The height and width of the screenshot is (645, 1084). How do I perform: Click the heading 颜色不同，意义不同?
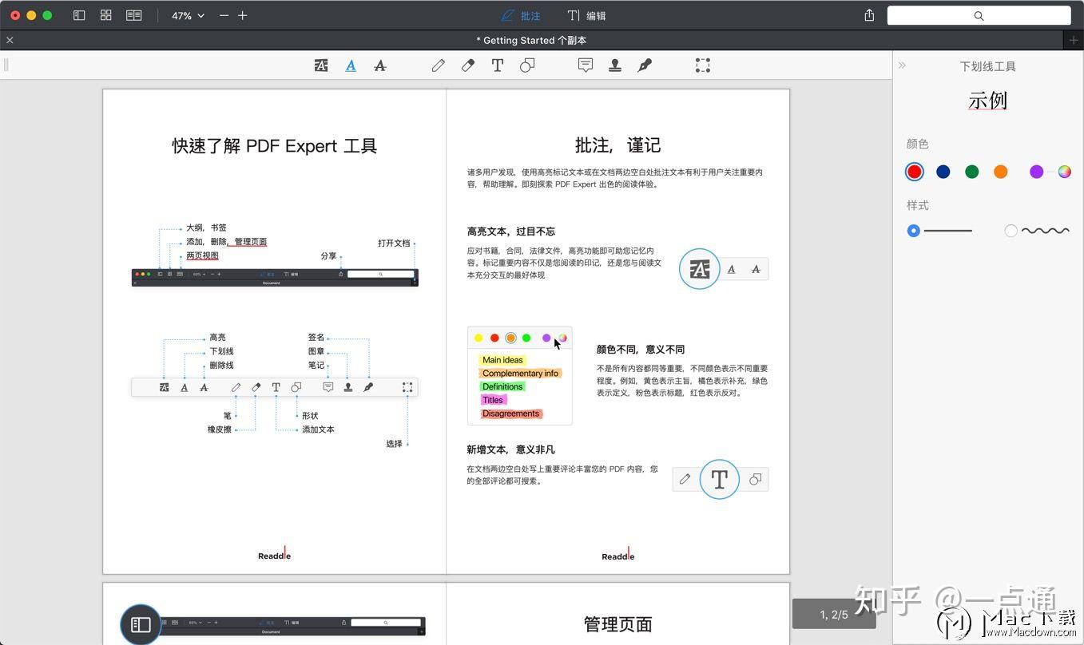(x=641, y=350)
